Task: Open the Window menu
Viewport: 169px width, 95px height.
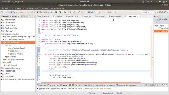Action: pyautogui.click(x=58, y=8)
